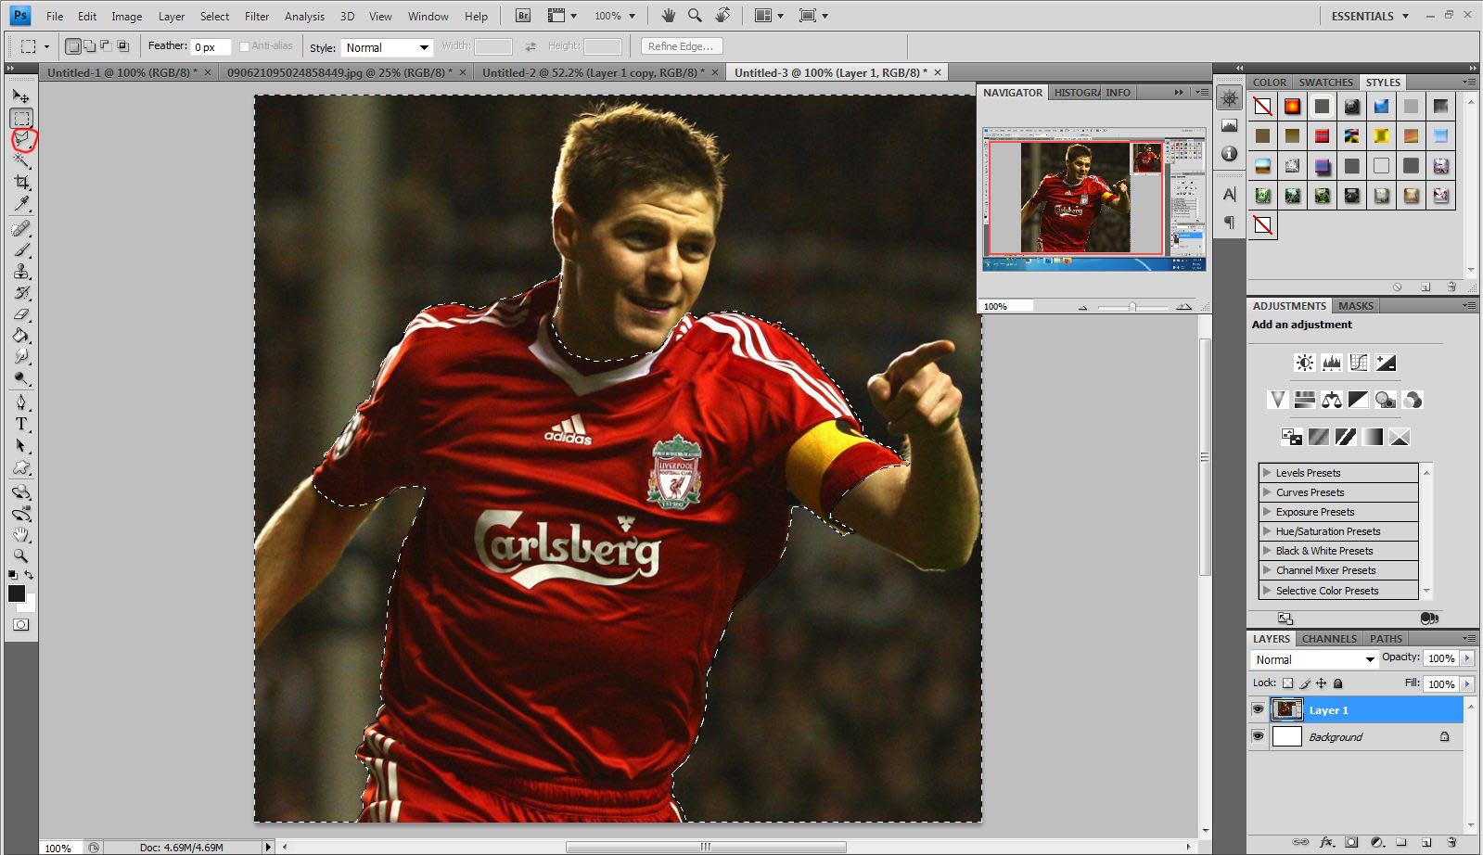Open the Fill slider arrow
Viewport: 1483px width, 855px height.
pyautogui.click(x=1467, y=684)
